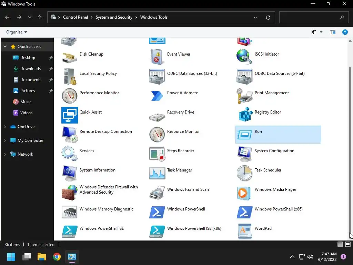Viewport: 353px width, 265px height.
Task: Expand the breadcrumb chevron after Control Panel
Action: point(92,17)
